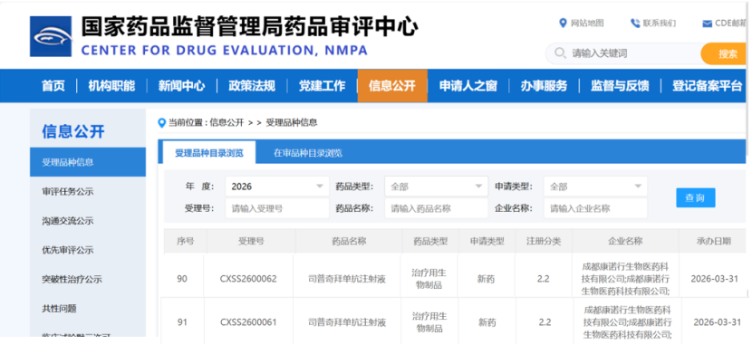752x345 pixels.
Task: Click the 受理号 column header
Action: (x=251, y=241)
